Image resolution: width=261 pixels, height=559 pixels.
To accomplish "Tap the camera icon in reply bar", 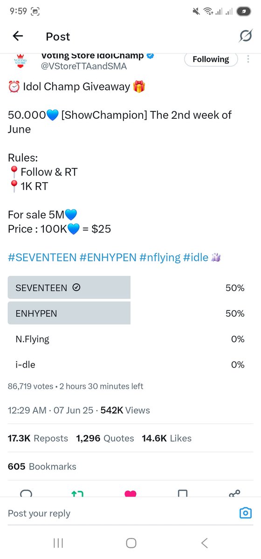I will pos(245,513).
